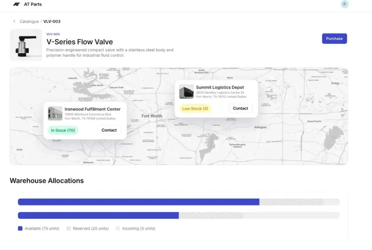Viewport: 372px width, 250px height.
Task: Select the Ironwood Fulfillment Center title
Action: coord(93,109)
